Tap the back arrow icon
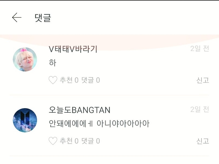 coord(17,18)
